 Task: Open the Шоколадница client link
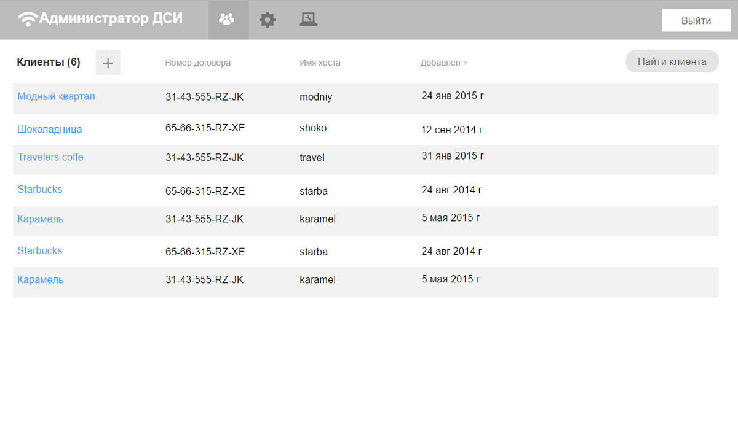tap(49, 129)
